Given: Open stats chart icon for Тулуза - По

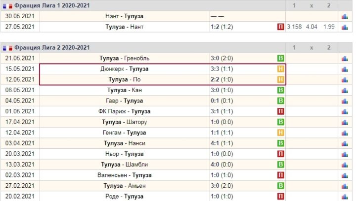Looking at the screenshot, I should click(x=345, y=80).
